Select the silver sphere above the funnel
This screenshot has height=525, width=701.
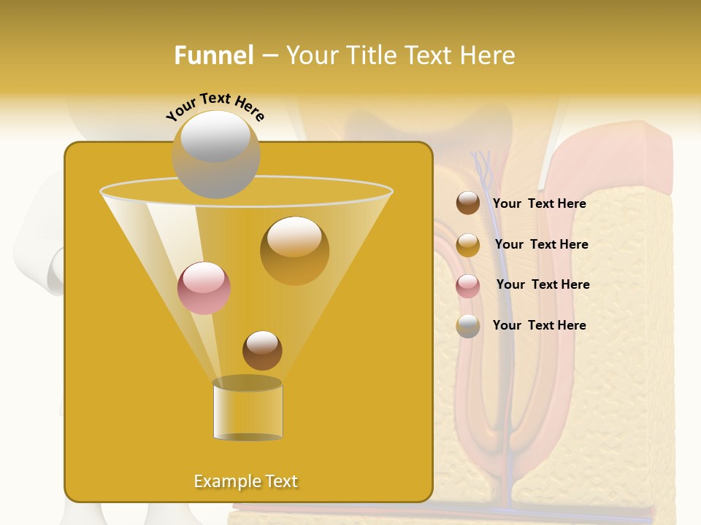tap(215, 153)
